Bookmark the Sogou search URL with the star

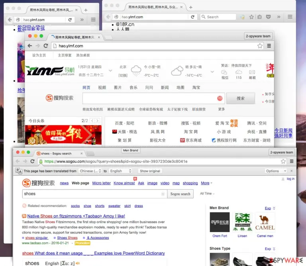[x=283, y=161]
